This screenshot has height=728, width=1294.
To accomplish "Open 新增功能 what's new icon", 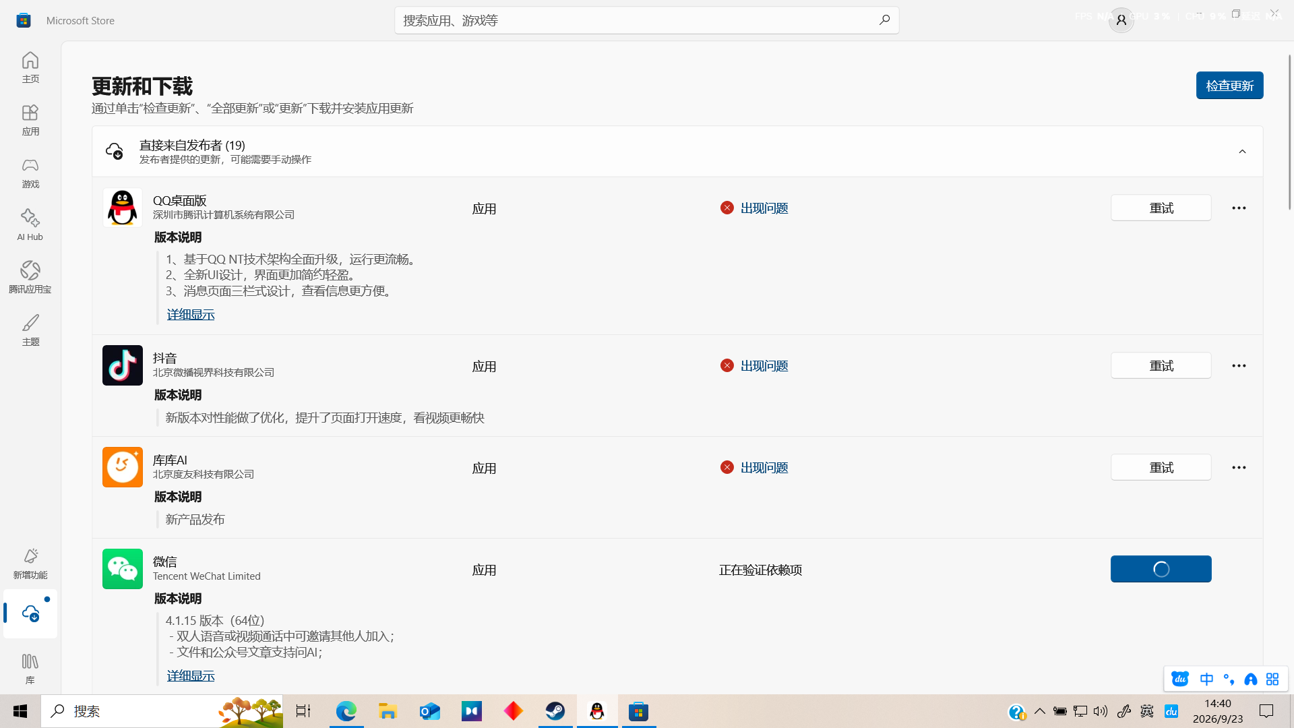I will pos(30,564).
